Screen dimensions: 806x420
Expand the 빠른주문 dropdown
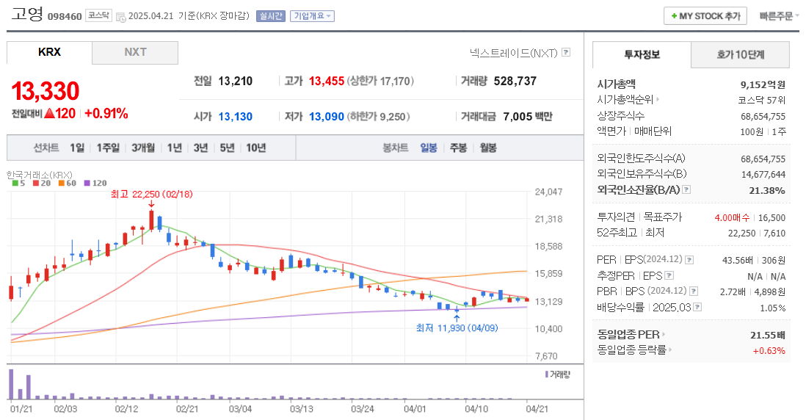[779, 16]
